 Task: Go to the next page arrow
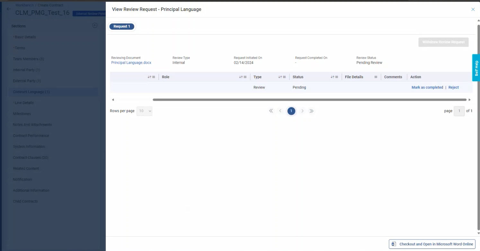click(x=302, y=111)
